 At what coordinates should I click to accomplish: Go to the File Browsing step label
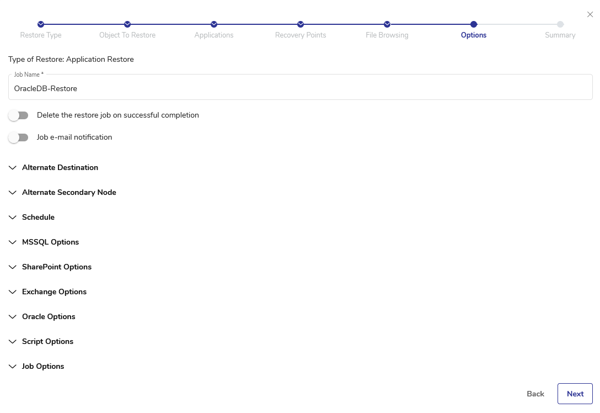tap(387, 35)
